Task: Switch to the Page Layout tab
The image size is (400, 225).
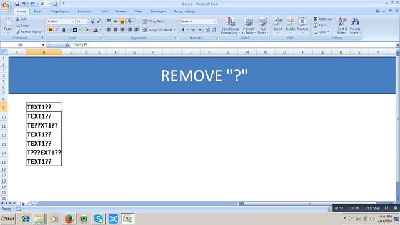Action: (x=61, y=11)
